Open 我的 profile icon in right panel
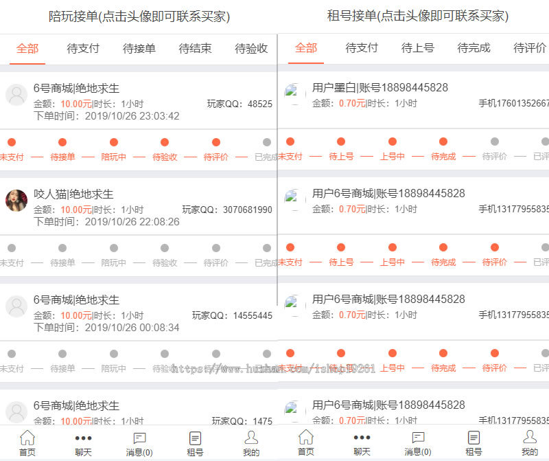The image size is (549, 461). pos(530,443)
